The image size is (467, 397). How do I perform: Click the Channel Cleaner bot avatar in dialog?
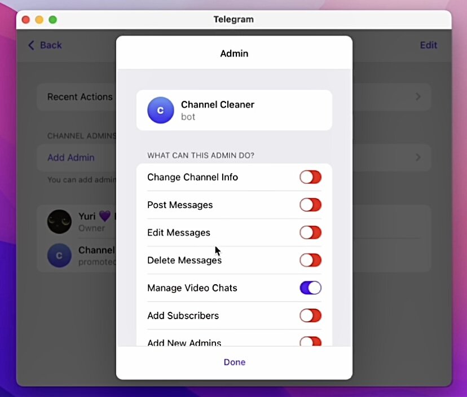[161, 110]
